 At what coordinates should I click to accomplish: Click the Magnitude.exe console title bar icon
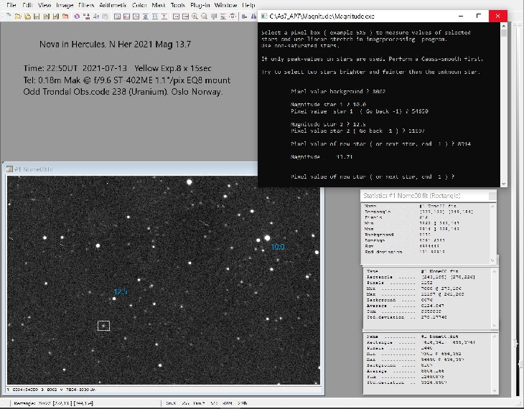point(263,16)
